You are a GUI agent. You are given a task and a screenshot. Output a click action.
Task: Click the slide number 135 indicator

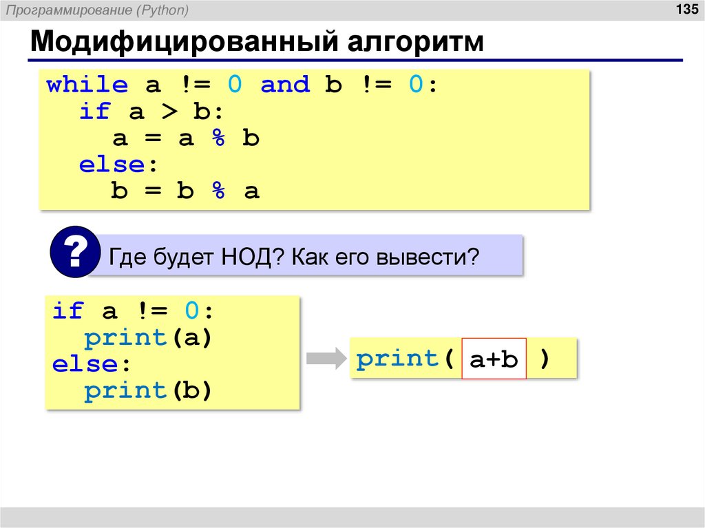[x=684, y=10]
